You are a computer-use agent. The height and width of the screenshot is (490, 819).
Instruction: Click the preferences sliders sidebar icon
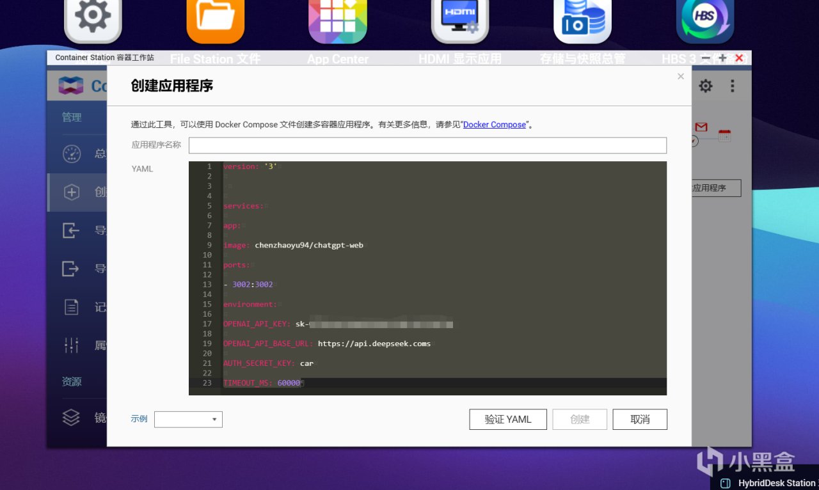point(72,345)
